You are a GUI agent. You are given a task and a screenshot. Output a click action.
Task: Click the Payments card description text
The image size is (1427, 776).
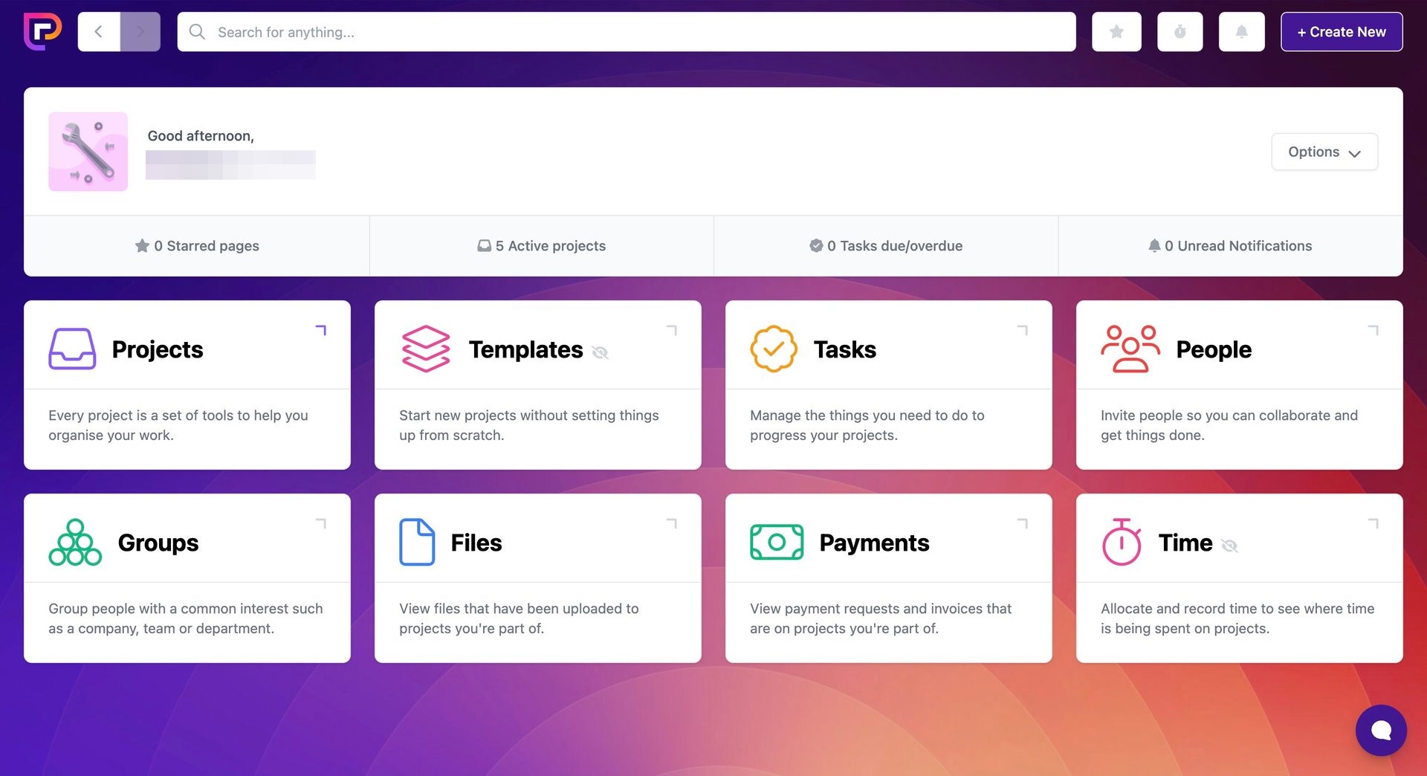click(881, 618)
